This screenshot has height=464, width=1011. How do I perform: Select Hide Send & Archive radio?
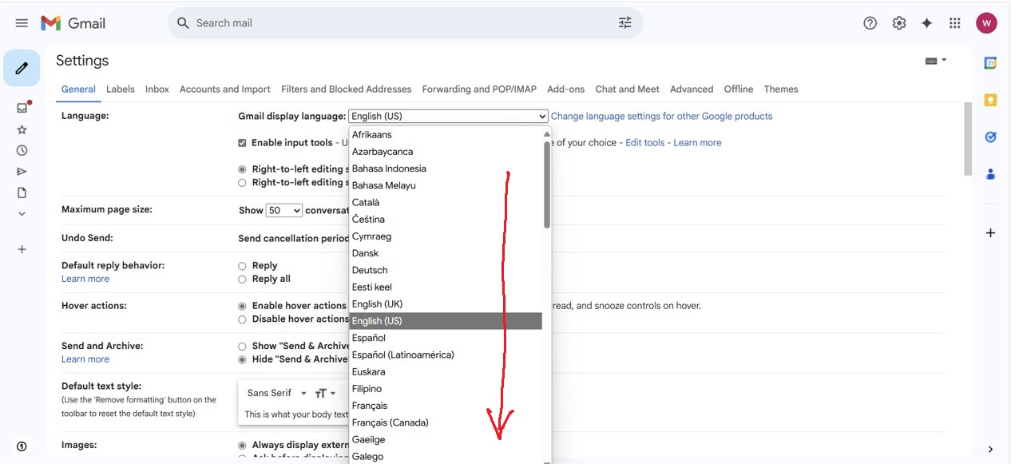coord(242,360)
